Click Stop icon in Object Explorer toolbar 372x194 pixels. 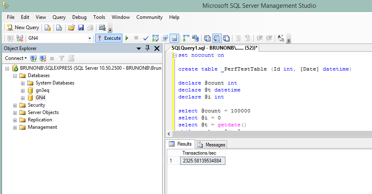52,59
